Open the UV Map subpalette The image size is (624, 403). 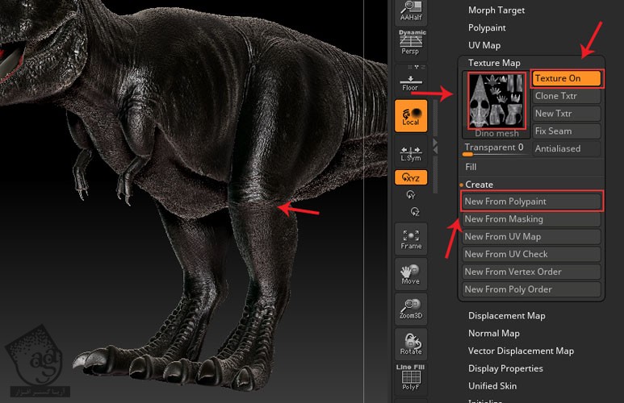(x=484, y=45)
